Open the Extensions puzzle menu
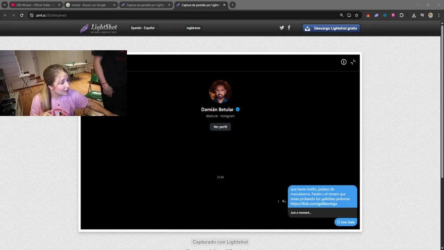 (x=402, y=15)
